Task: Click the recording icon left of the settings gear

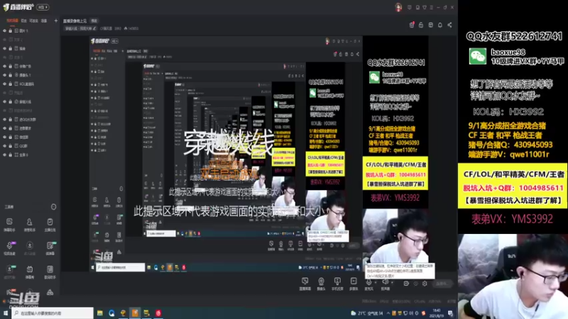Action: [x=406, y=284]
